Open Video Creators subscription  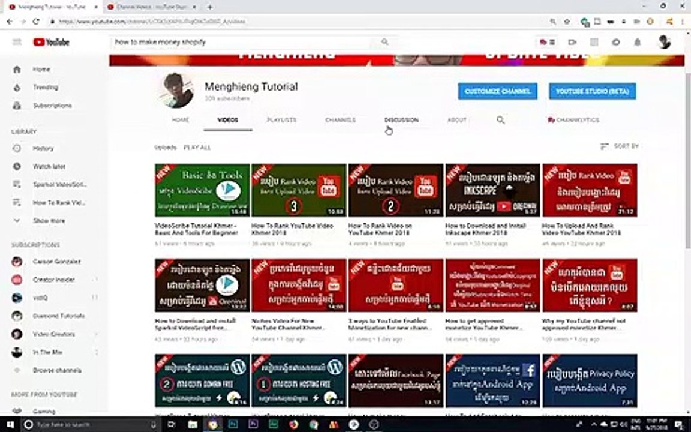[x=54, y=334]
